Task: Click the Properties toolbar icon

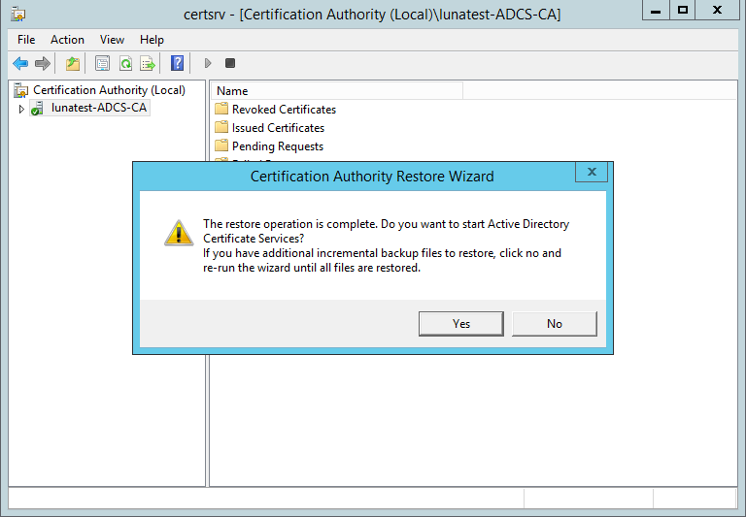Action: point(102,63)
